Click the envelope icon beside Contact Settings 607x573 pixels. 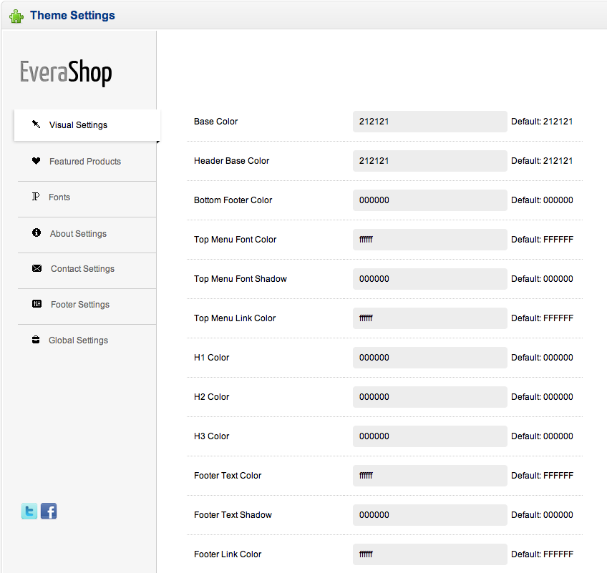(37, 268)
